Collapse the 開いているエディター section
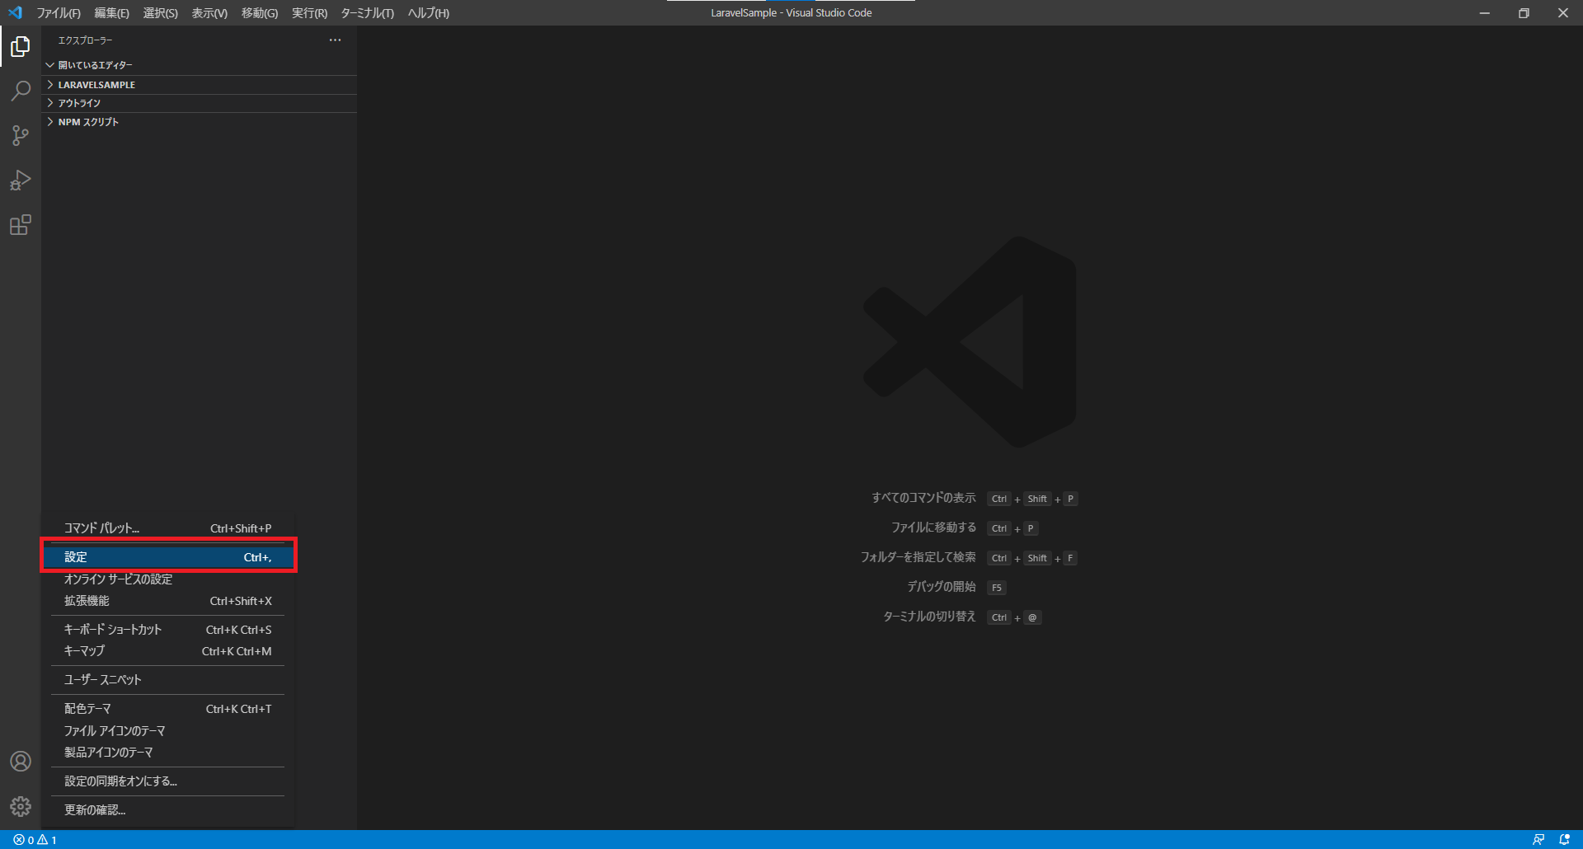Viewport: 1583px width, 849px height. tap(200, 64)
